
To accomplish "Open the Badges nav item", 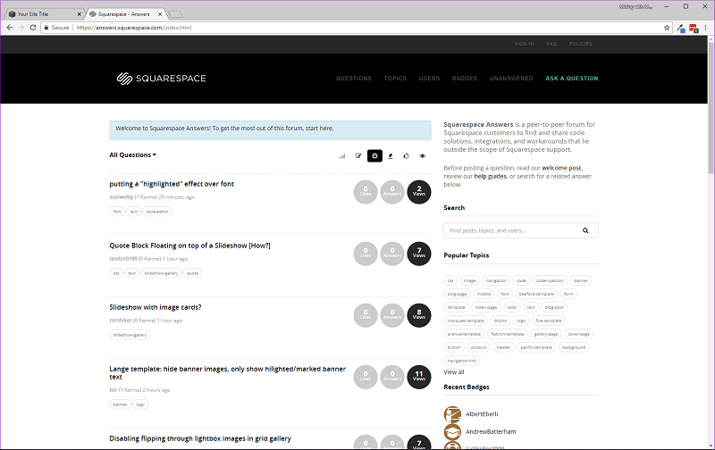I will coord(465,79).
